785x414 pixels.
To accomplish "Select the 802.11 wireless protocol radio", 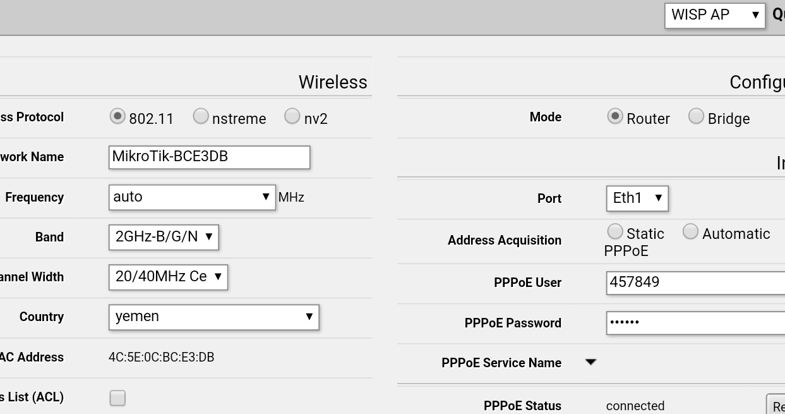I will [x=117, y=116].
